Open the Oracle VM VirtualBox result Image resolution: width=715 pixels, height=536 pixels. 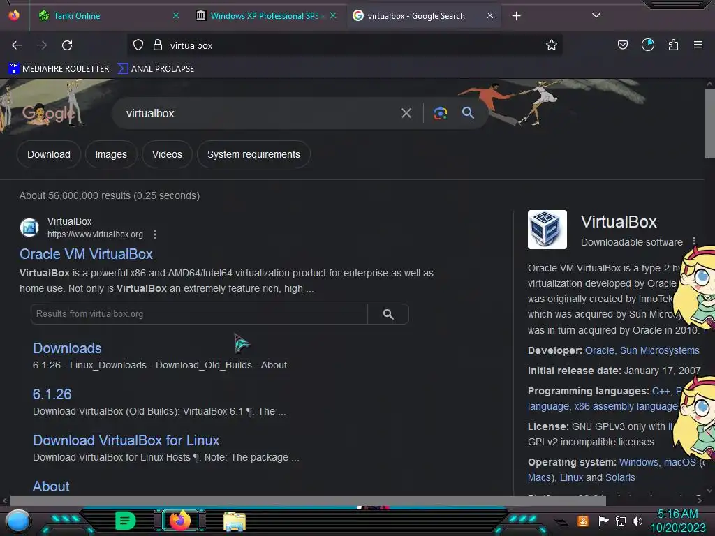pyautogui.click(x=86, y=254)
